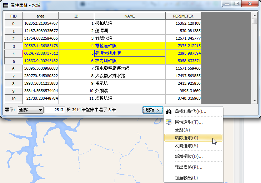Image resolution: width=261 pixels, height=183 pixels.
Task: Click the record number field showing 2513
Action: [55, 110]
